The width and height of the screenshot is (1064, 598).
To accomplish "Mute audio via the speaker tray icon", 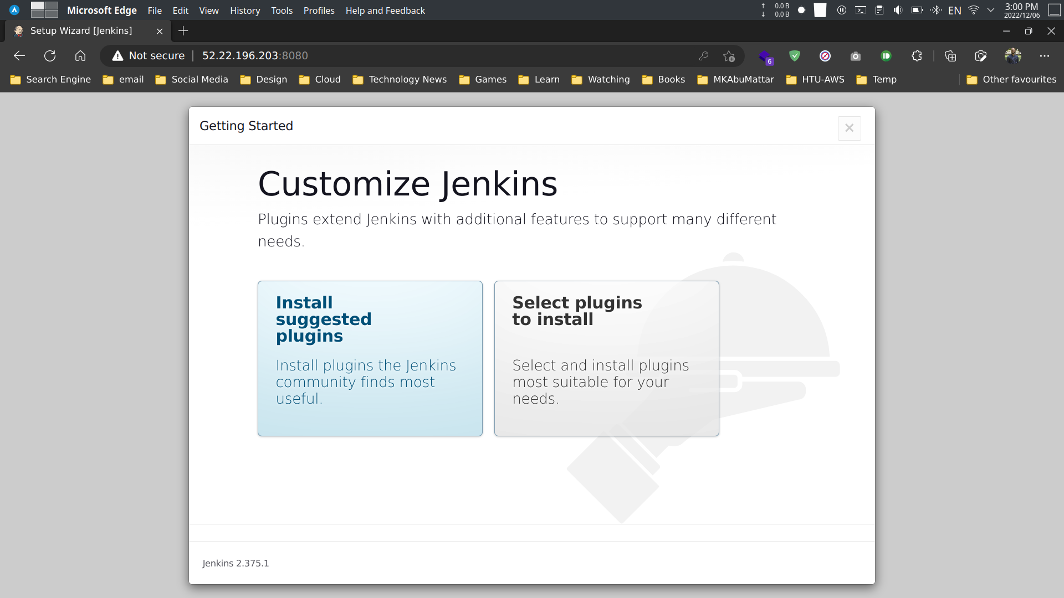I will click(x=898, y=10).
